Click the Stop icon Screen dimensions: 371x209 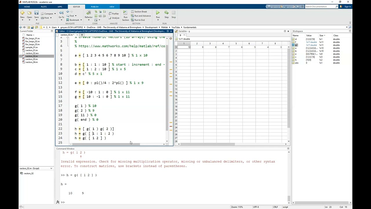pyautogui.click(x=174, y=13)
